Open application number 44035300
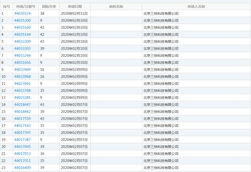Image resolution: width=251 pixels, height=172 pixels. point(23,21)
